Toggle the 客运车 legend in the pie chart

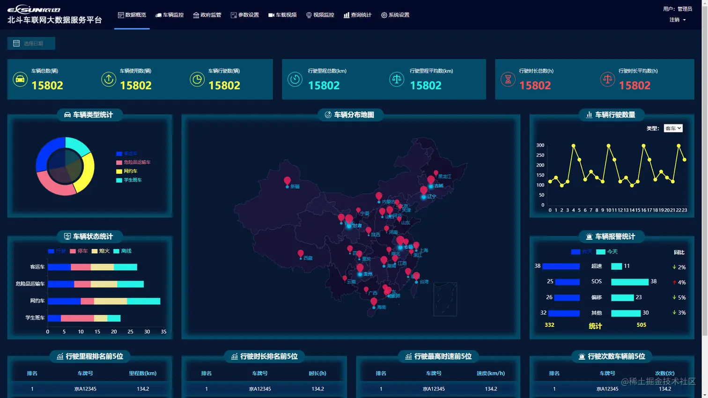(126, 154)
